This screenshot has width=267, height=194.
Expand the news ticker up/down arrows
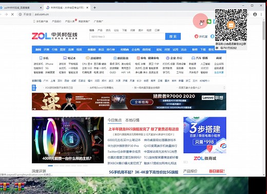coord(224,88)
